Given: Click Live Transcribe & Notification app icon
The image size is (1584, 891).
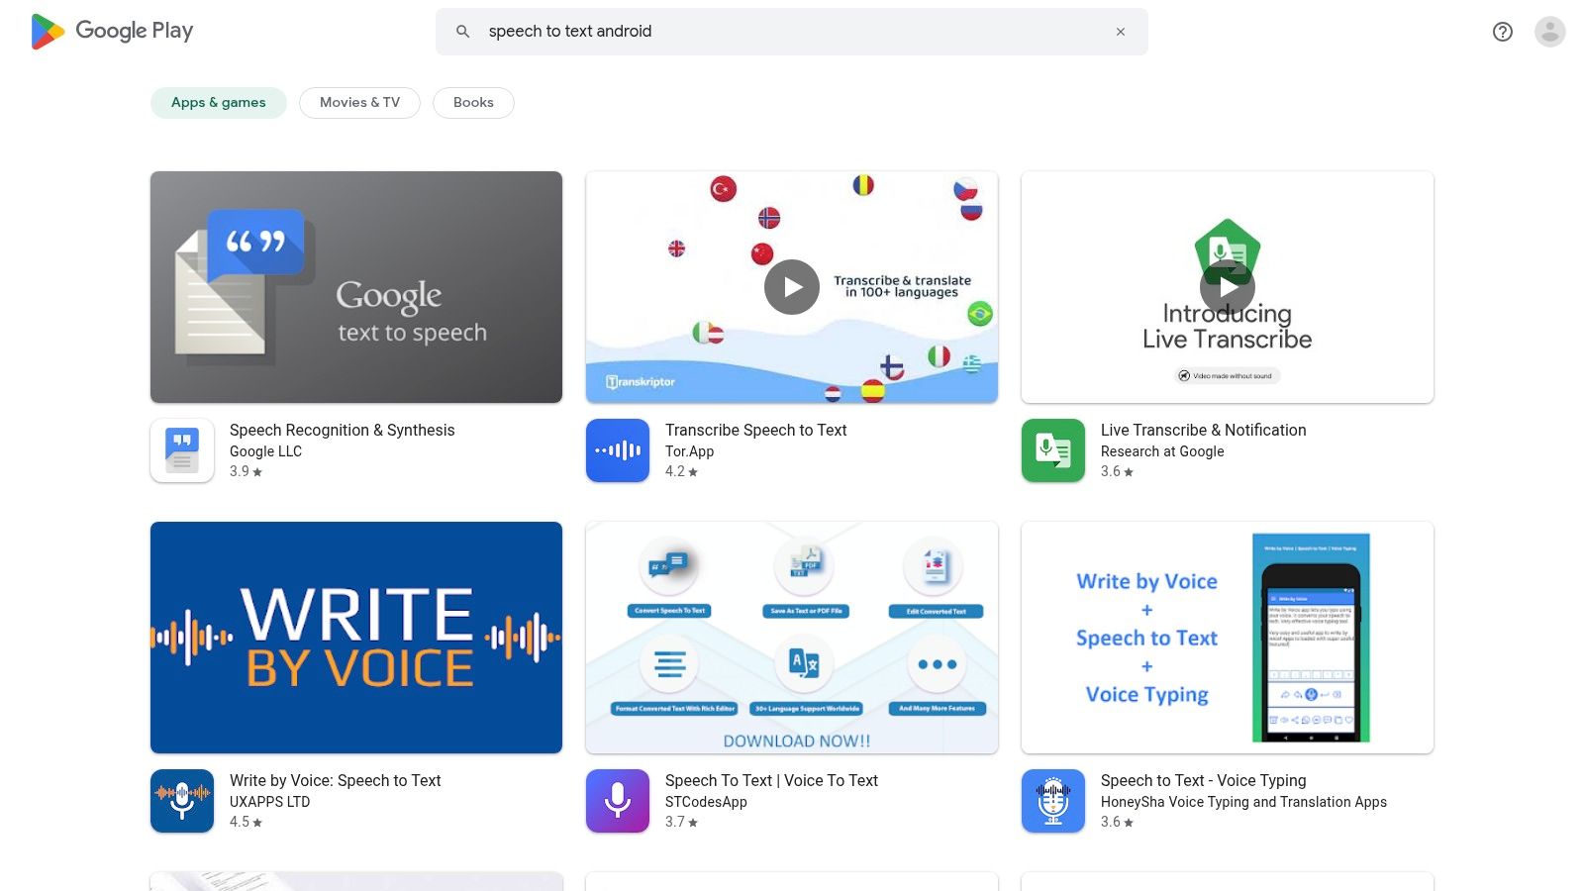Looking at the screenshot, I should point(1053,450).
